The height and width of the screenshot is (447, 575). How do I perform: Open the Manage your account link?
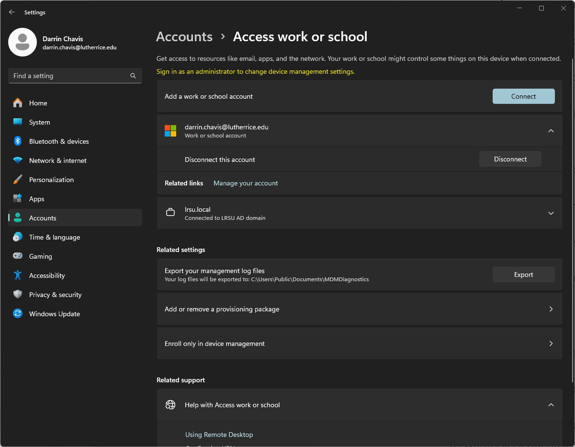pos(246,183)
